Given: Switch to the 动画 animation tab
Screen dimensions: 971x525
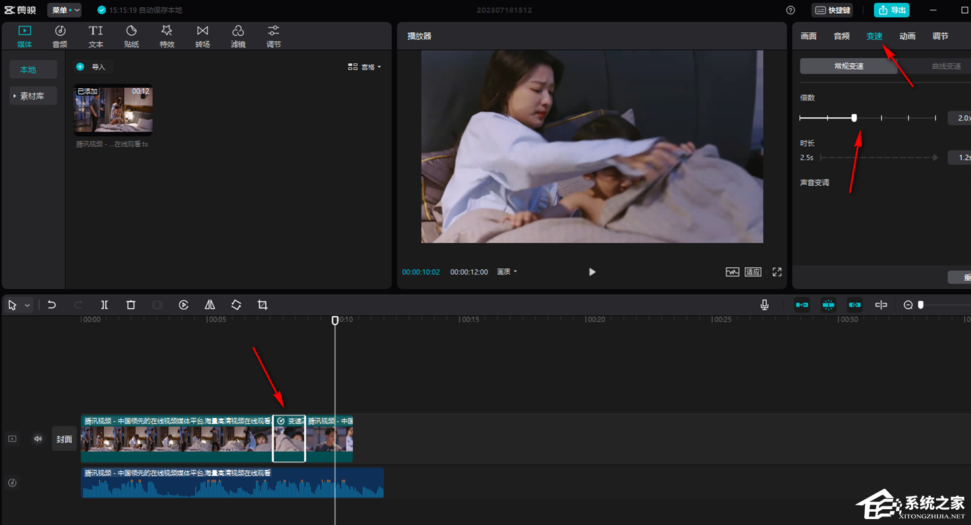Looking at the screenshot, I should 907,36.
